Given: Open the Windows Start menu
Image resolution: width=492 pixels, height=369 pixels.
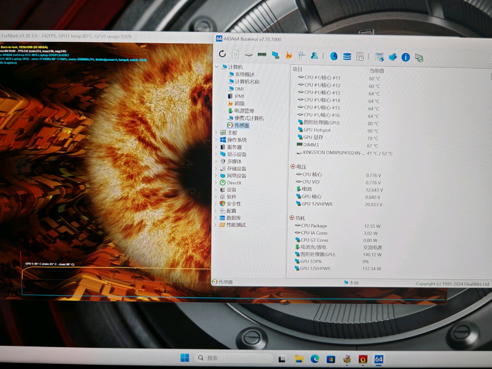Looking at the screenshot, I should click(x=185, y=358).
